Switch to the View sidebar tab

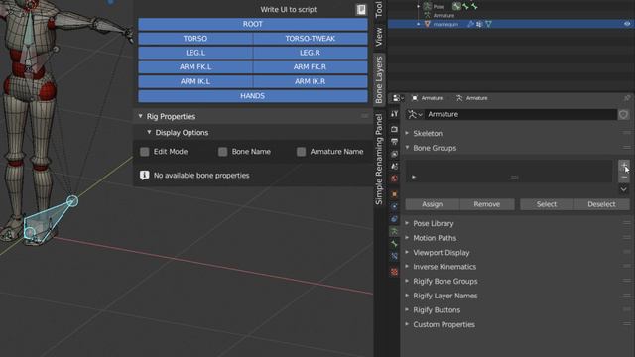pos(379,37)
